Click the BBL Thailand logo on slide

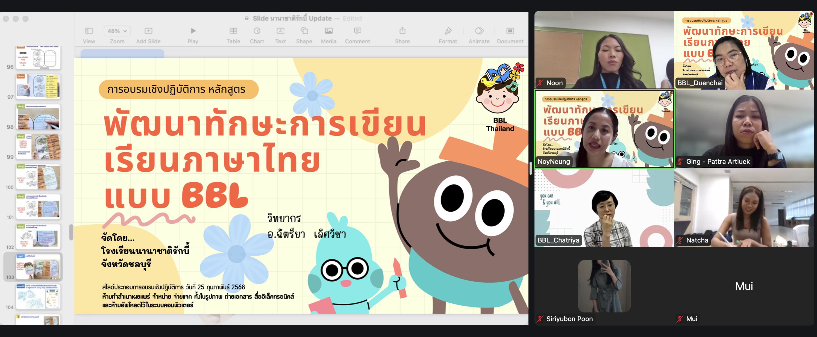click(500, 97)
